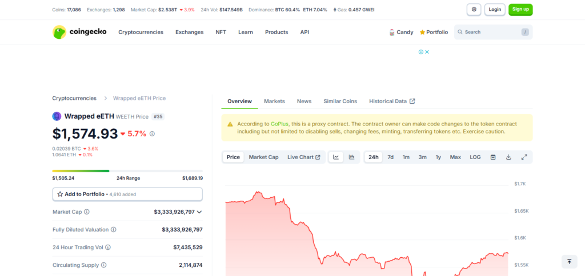Viewport: 585px width, 276px height.
Task: Click the #35 rank badge
Action: pos(158,116)
